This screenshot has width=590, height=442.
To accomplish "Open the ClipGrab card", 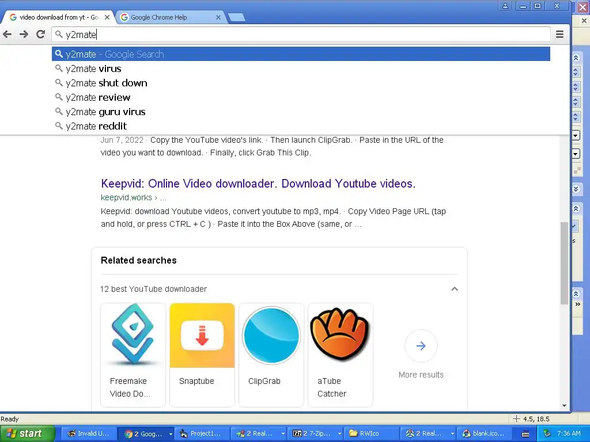I will [271, 355].
